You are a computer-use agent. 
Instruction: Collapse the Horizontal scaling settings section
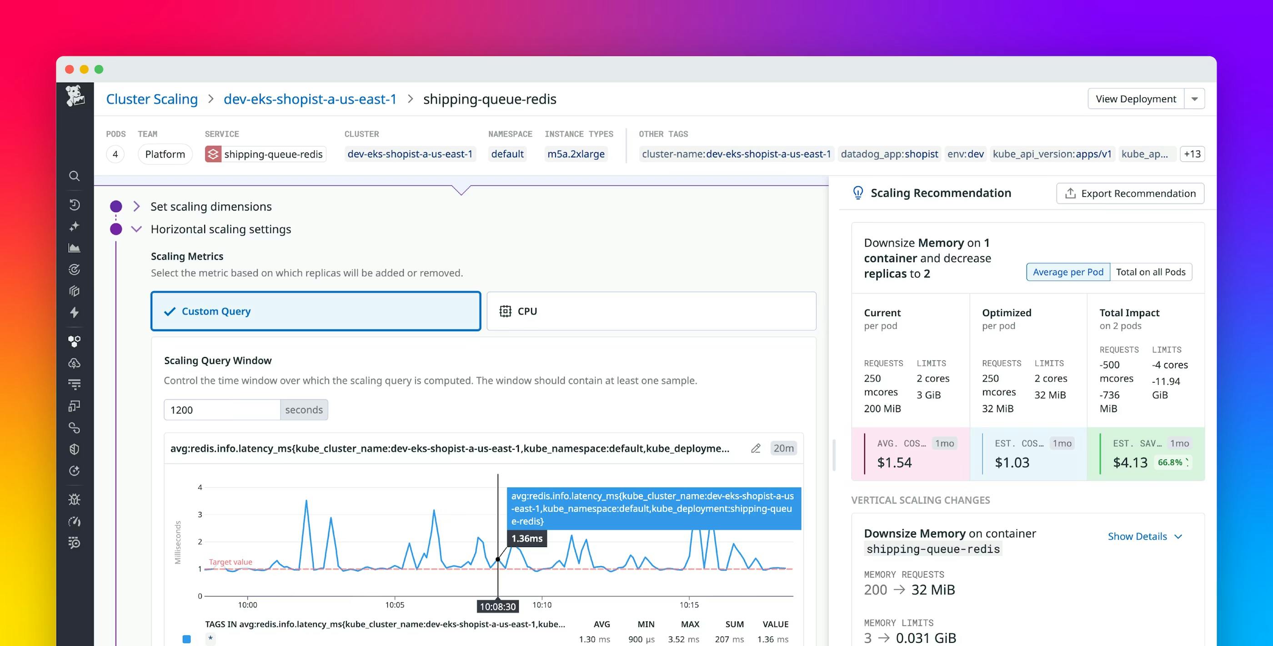tap(136, 229)
